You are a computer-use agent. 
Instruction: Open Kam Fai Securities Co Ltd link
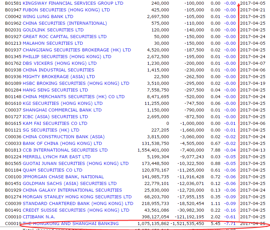pos(55,124)
